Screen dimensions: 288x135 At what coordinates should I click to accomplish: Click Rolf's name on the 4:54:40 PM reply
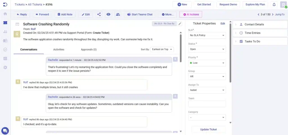(26, 119)
